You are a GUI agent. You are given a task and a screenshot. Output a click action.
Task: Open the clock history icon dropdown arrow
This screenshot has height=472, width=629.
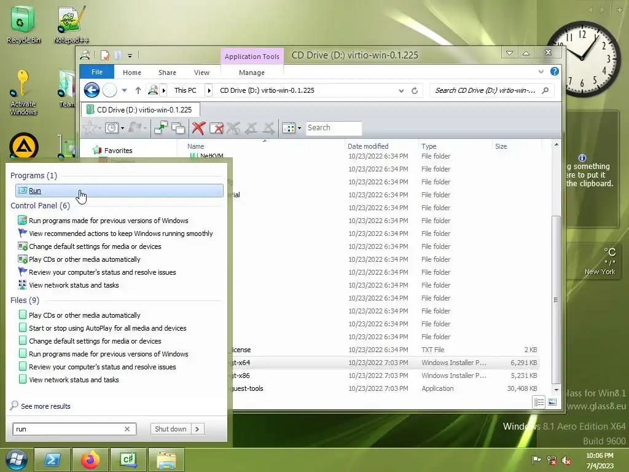coord(122,128)
